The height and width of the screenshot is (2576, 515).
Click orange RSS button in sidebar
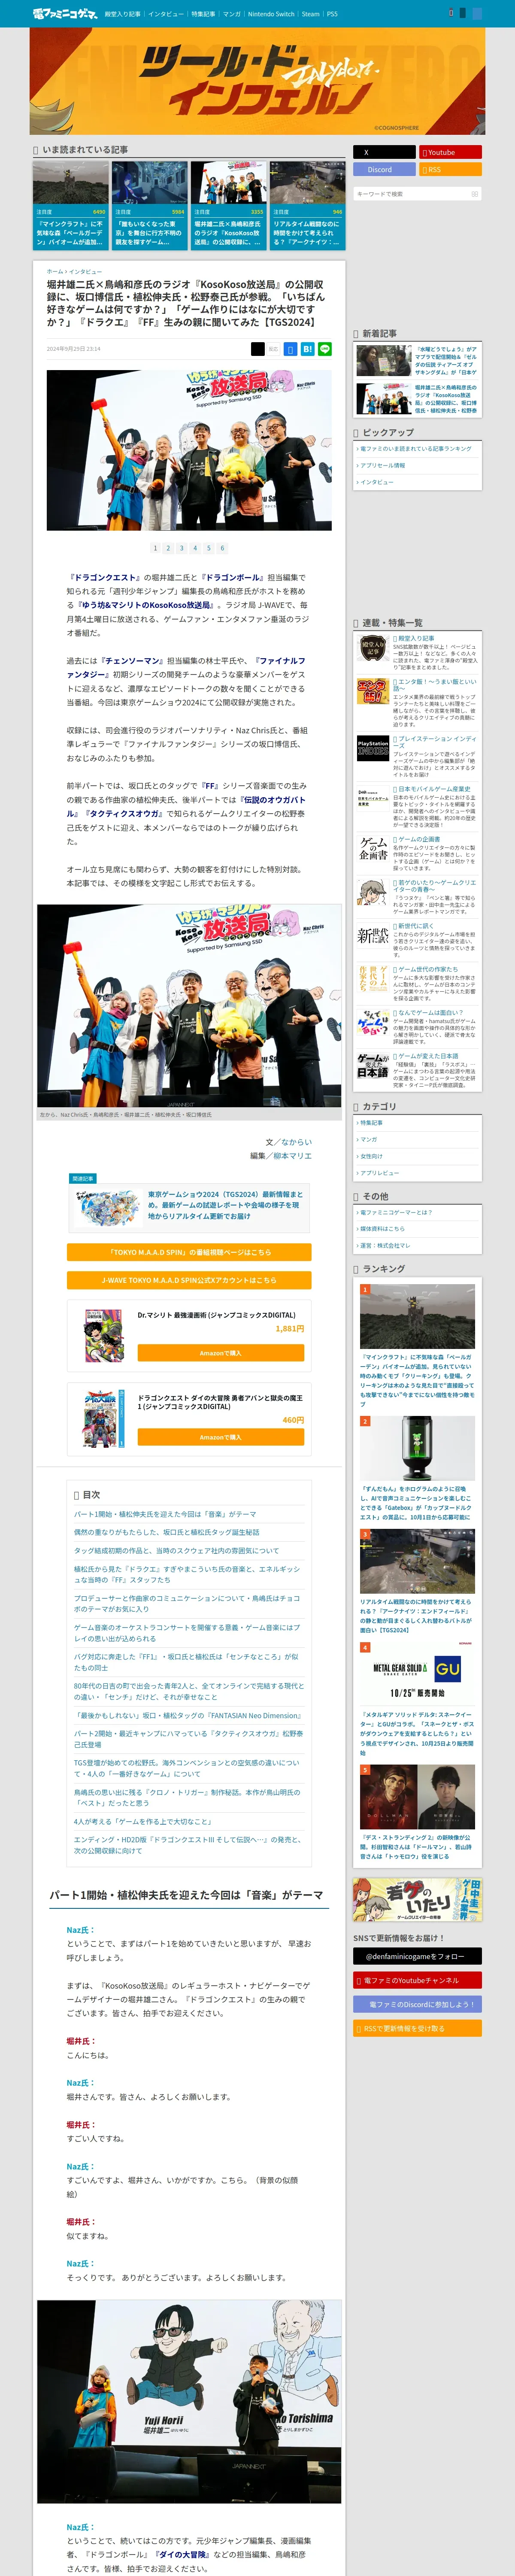[450, 169]
